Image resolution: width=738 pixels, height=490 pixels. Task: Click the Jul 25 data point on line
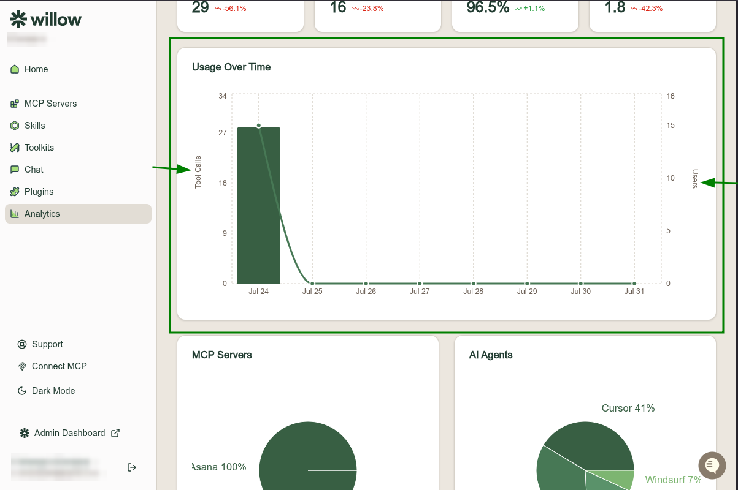click(x=312, y=284)
